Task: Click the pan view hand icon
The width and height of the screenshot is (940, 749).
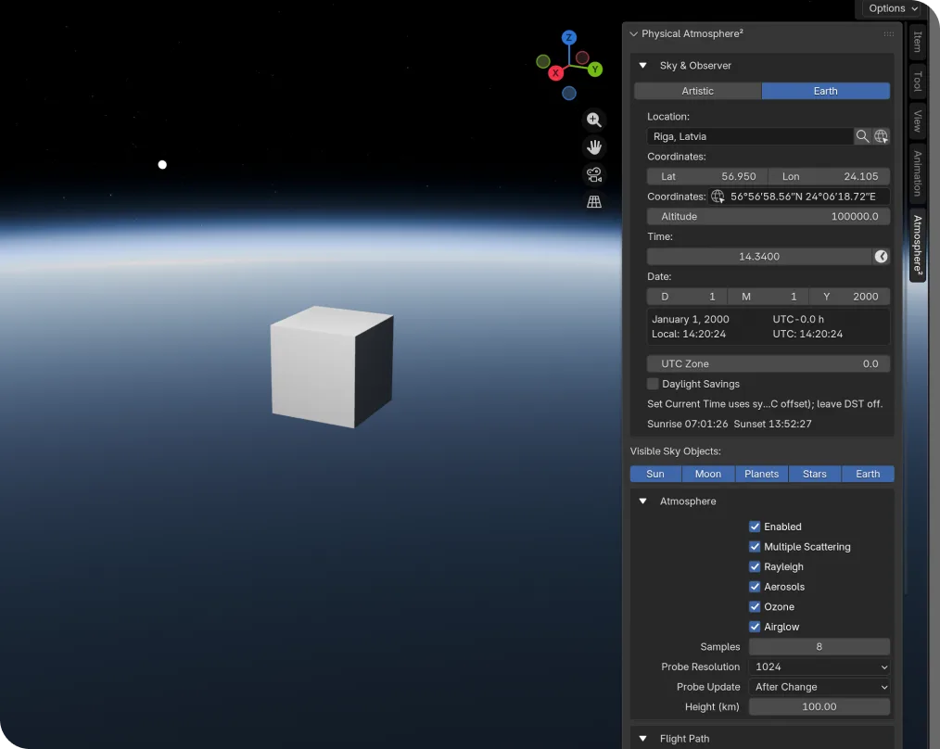Action: [x=593, y=146]
